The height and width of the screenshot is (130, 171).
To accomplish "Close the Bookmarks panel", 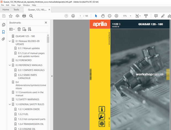I will pos(46,23).
